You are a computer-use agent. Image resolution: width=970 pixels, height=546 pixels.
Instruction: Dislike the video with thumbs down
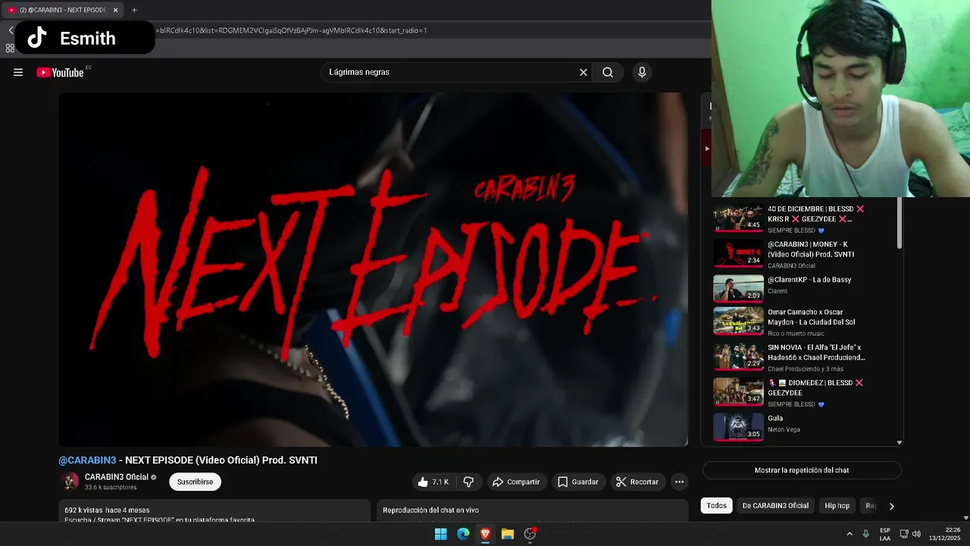[468, 482]
